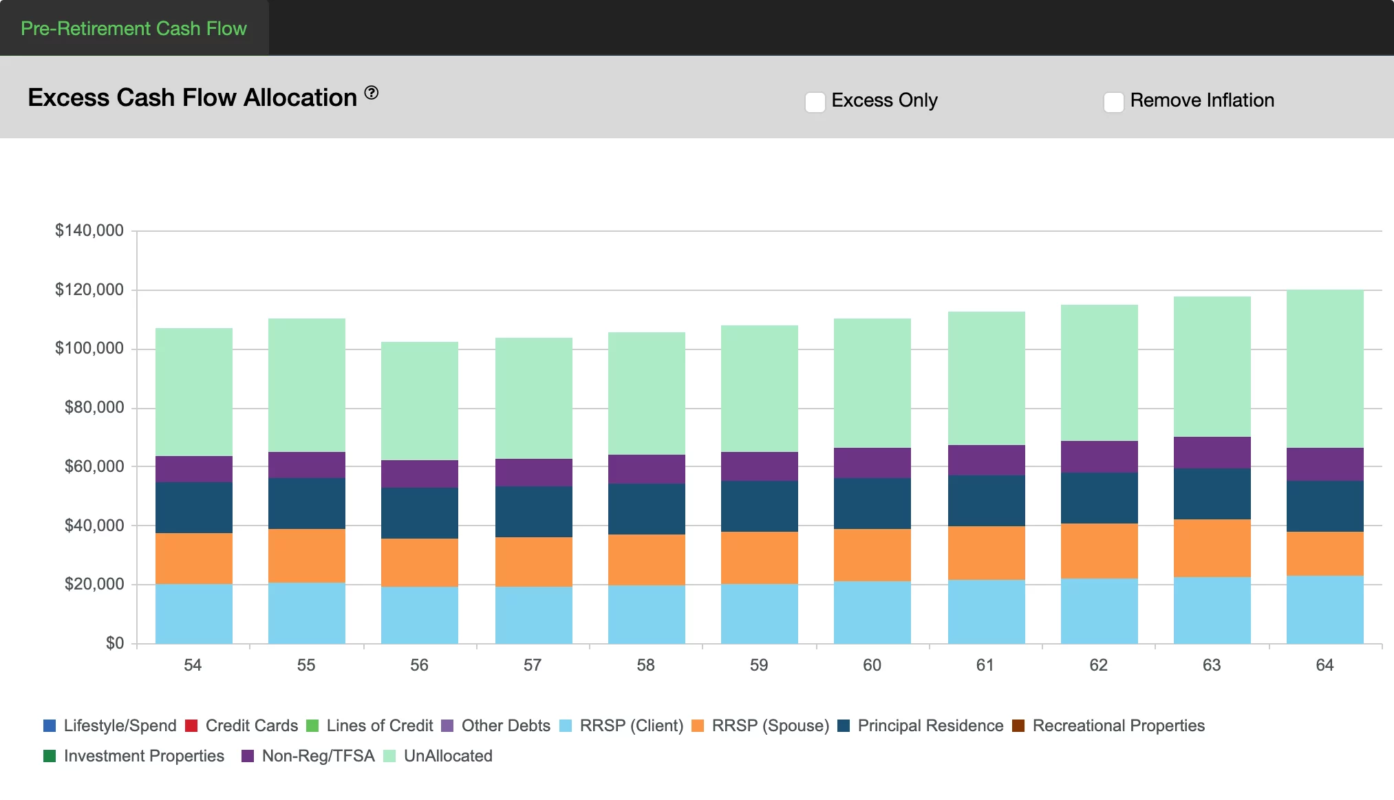Viewport: 1394px width, 800px height.
Task: Click the Recreational Properties brown legend icon
Action: coord(1018,726)
